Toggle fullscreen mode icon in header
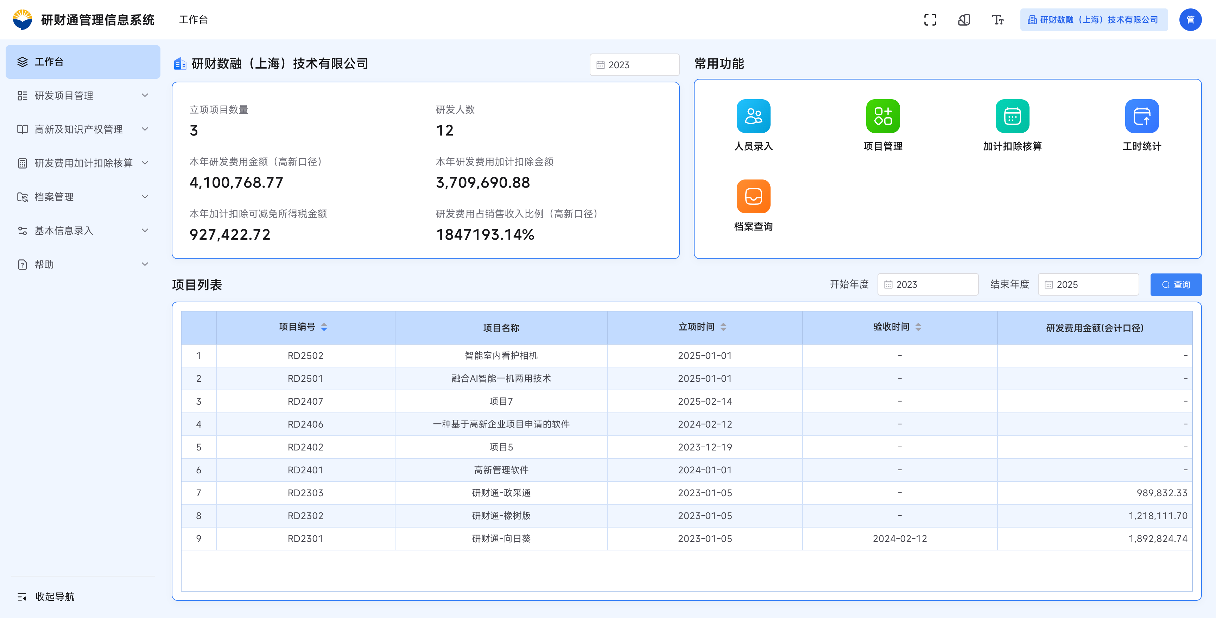 (930, 20)
